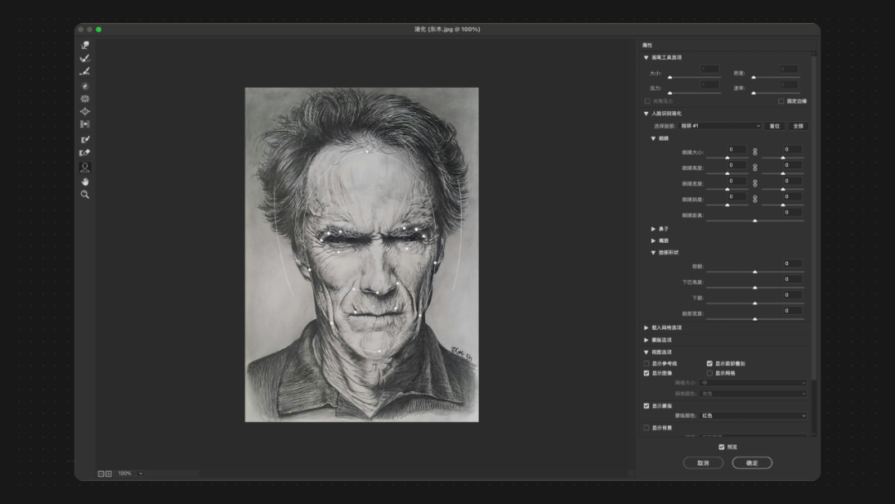This screenshot has width=895, height=504.
Task: Select the Forward Warp tool
Action: 85,46
